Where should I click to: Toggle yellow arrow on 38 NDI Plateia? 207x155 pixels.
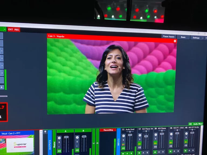[156, 143]
